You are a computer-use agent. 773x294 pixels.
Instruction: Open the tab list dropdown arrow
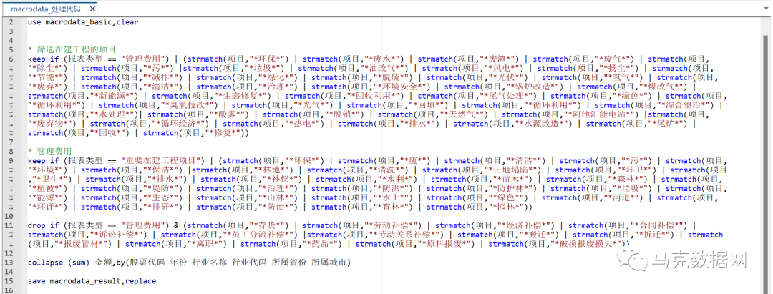(x=766, y=9)
